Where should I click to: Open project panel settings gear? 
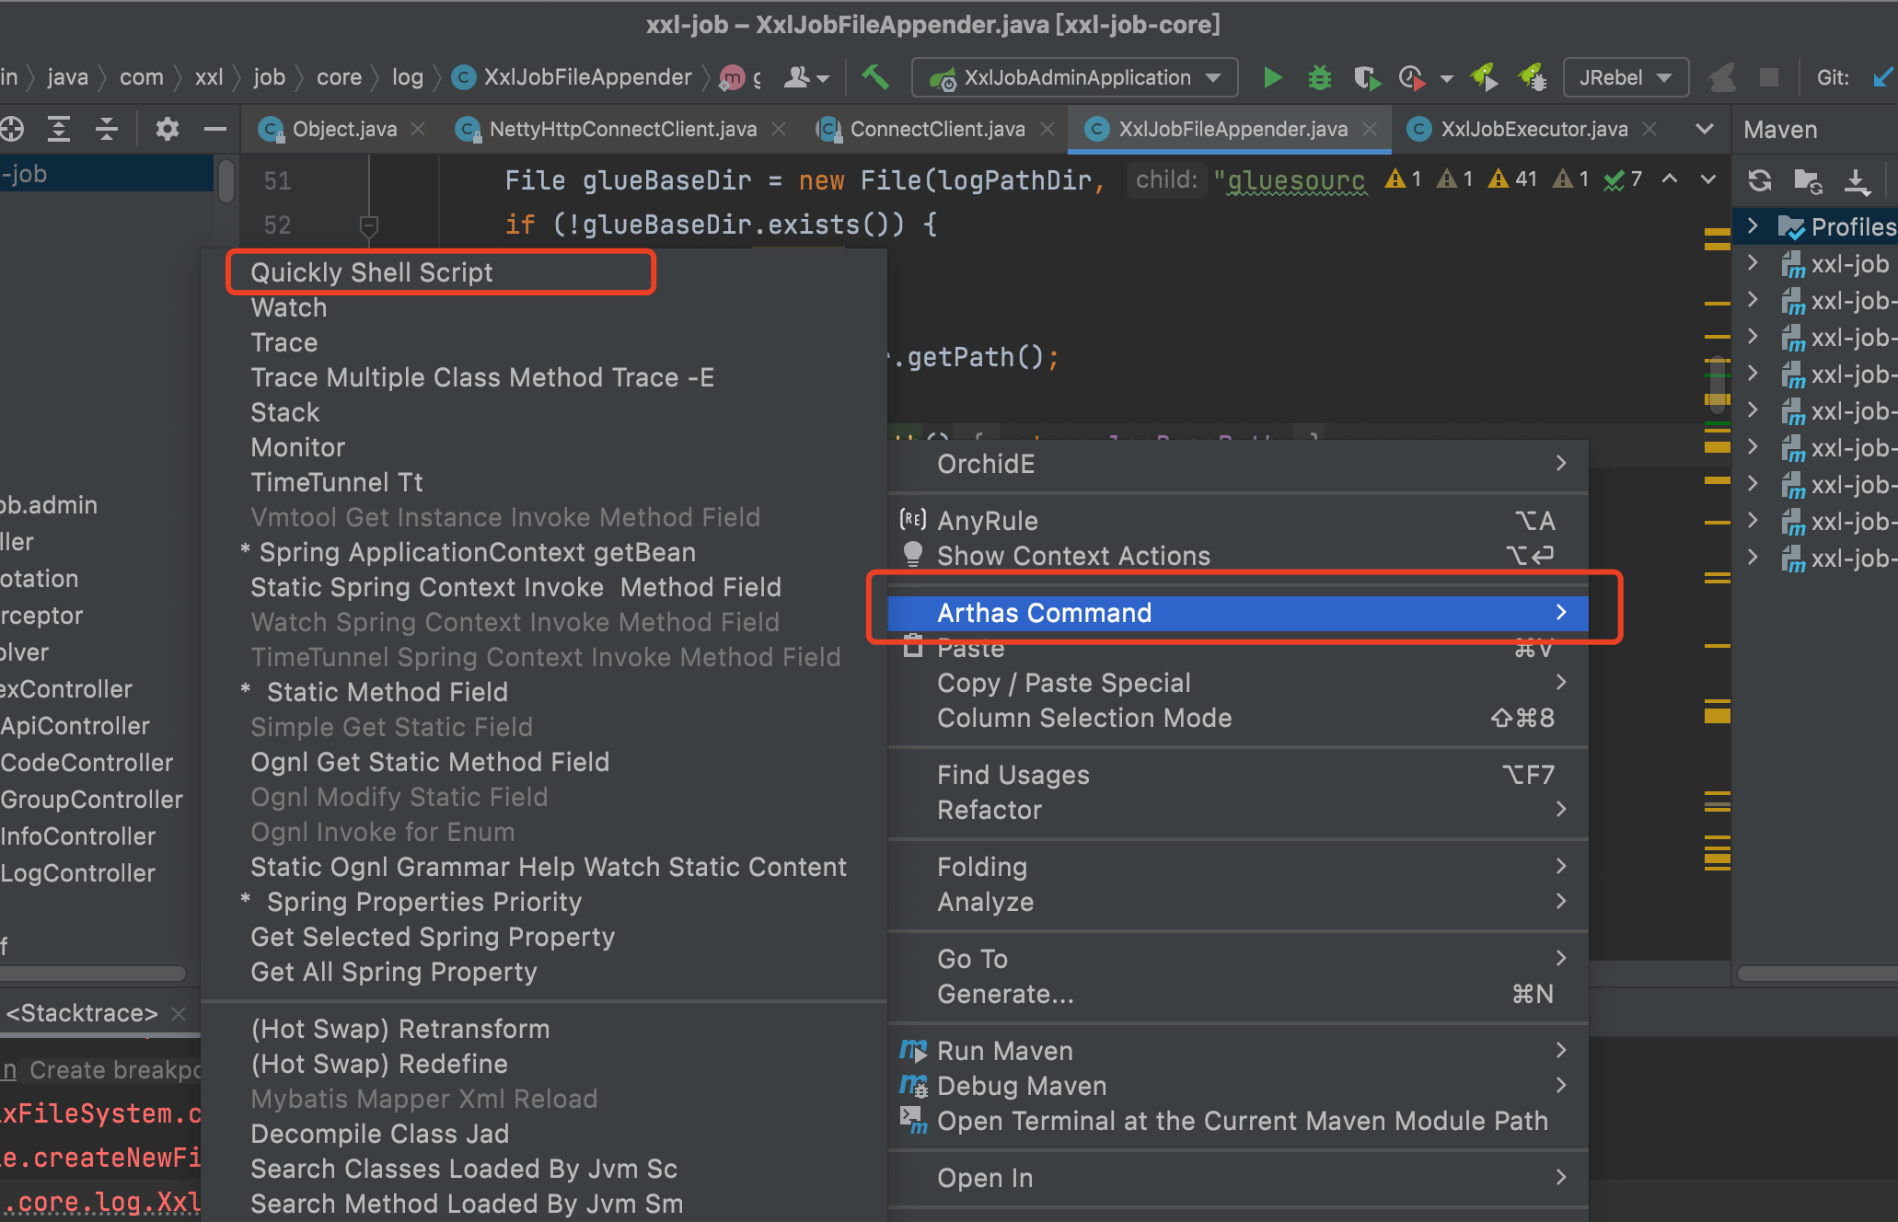coord(167,129)
